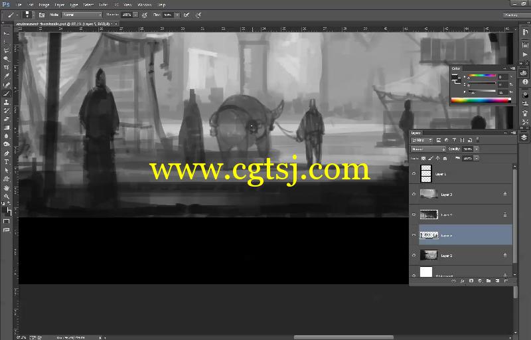Hide Layer 3 with eye icon
Screen dimensions: 531x340
pyautogui.click(x=414, y=194)
